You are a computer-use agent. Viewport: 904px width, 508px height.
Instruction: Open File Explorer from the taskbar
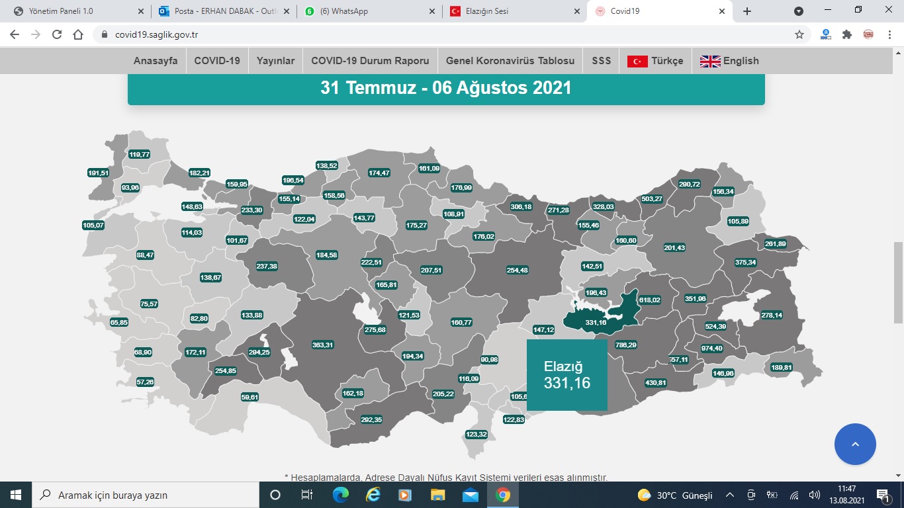[437, 495]
